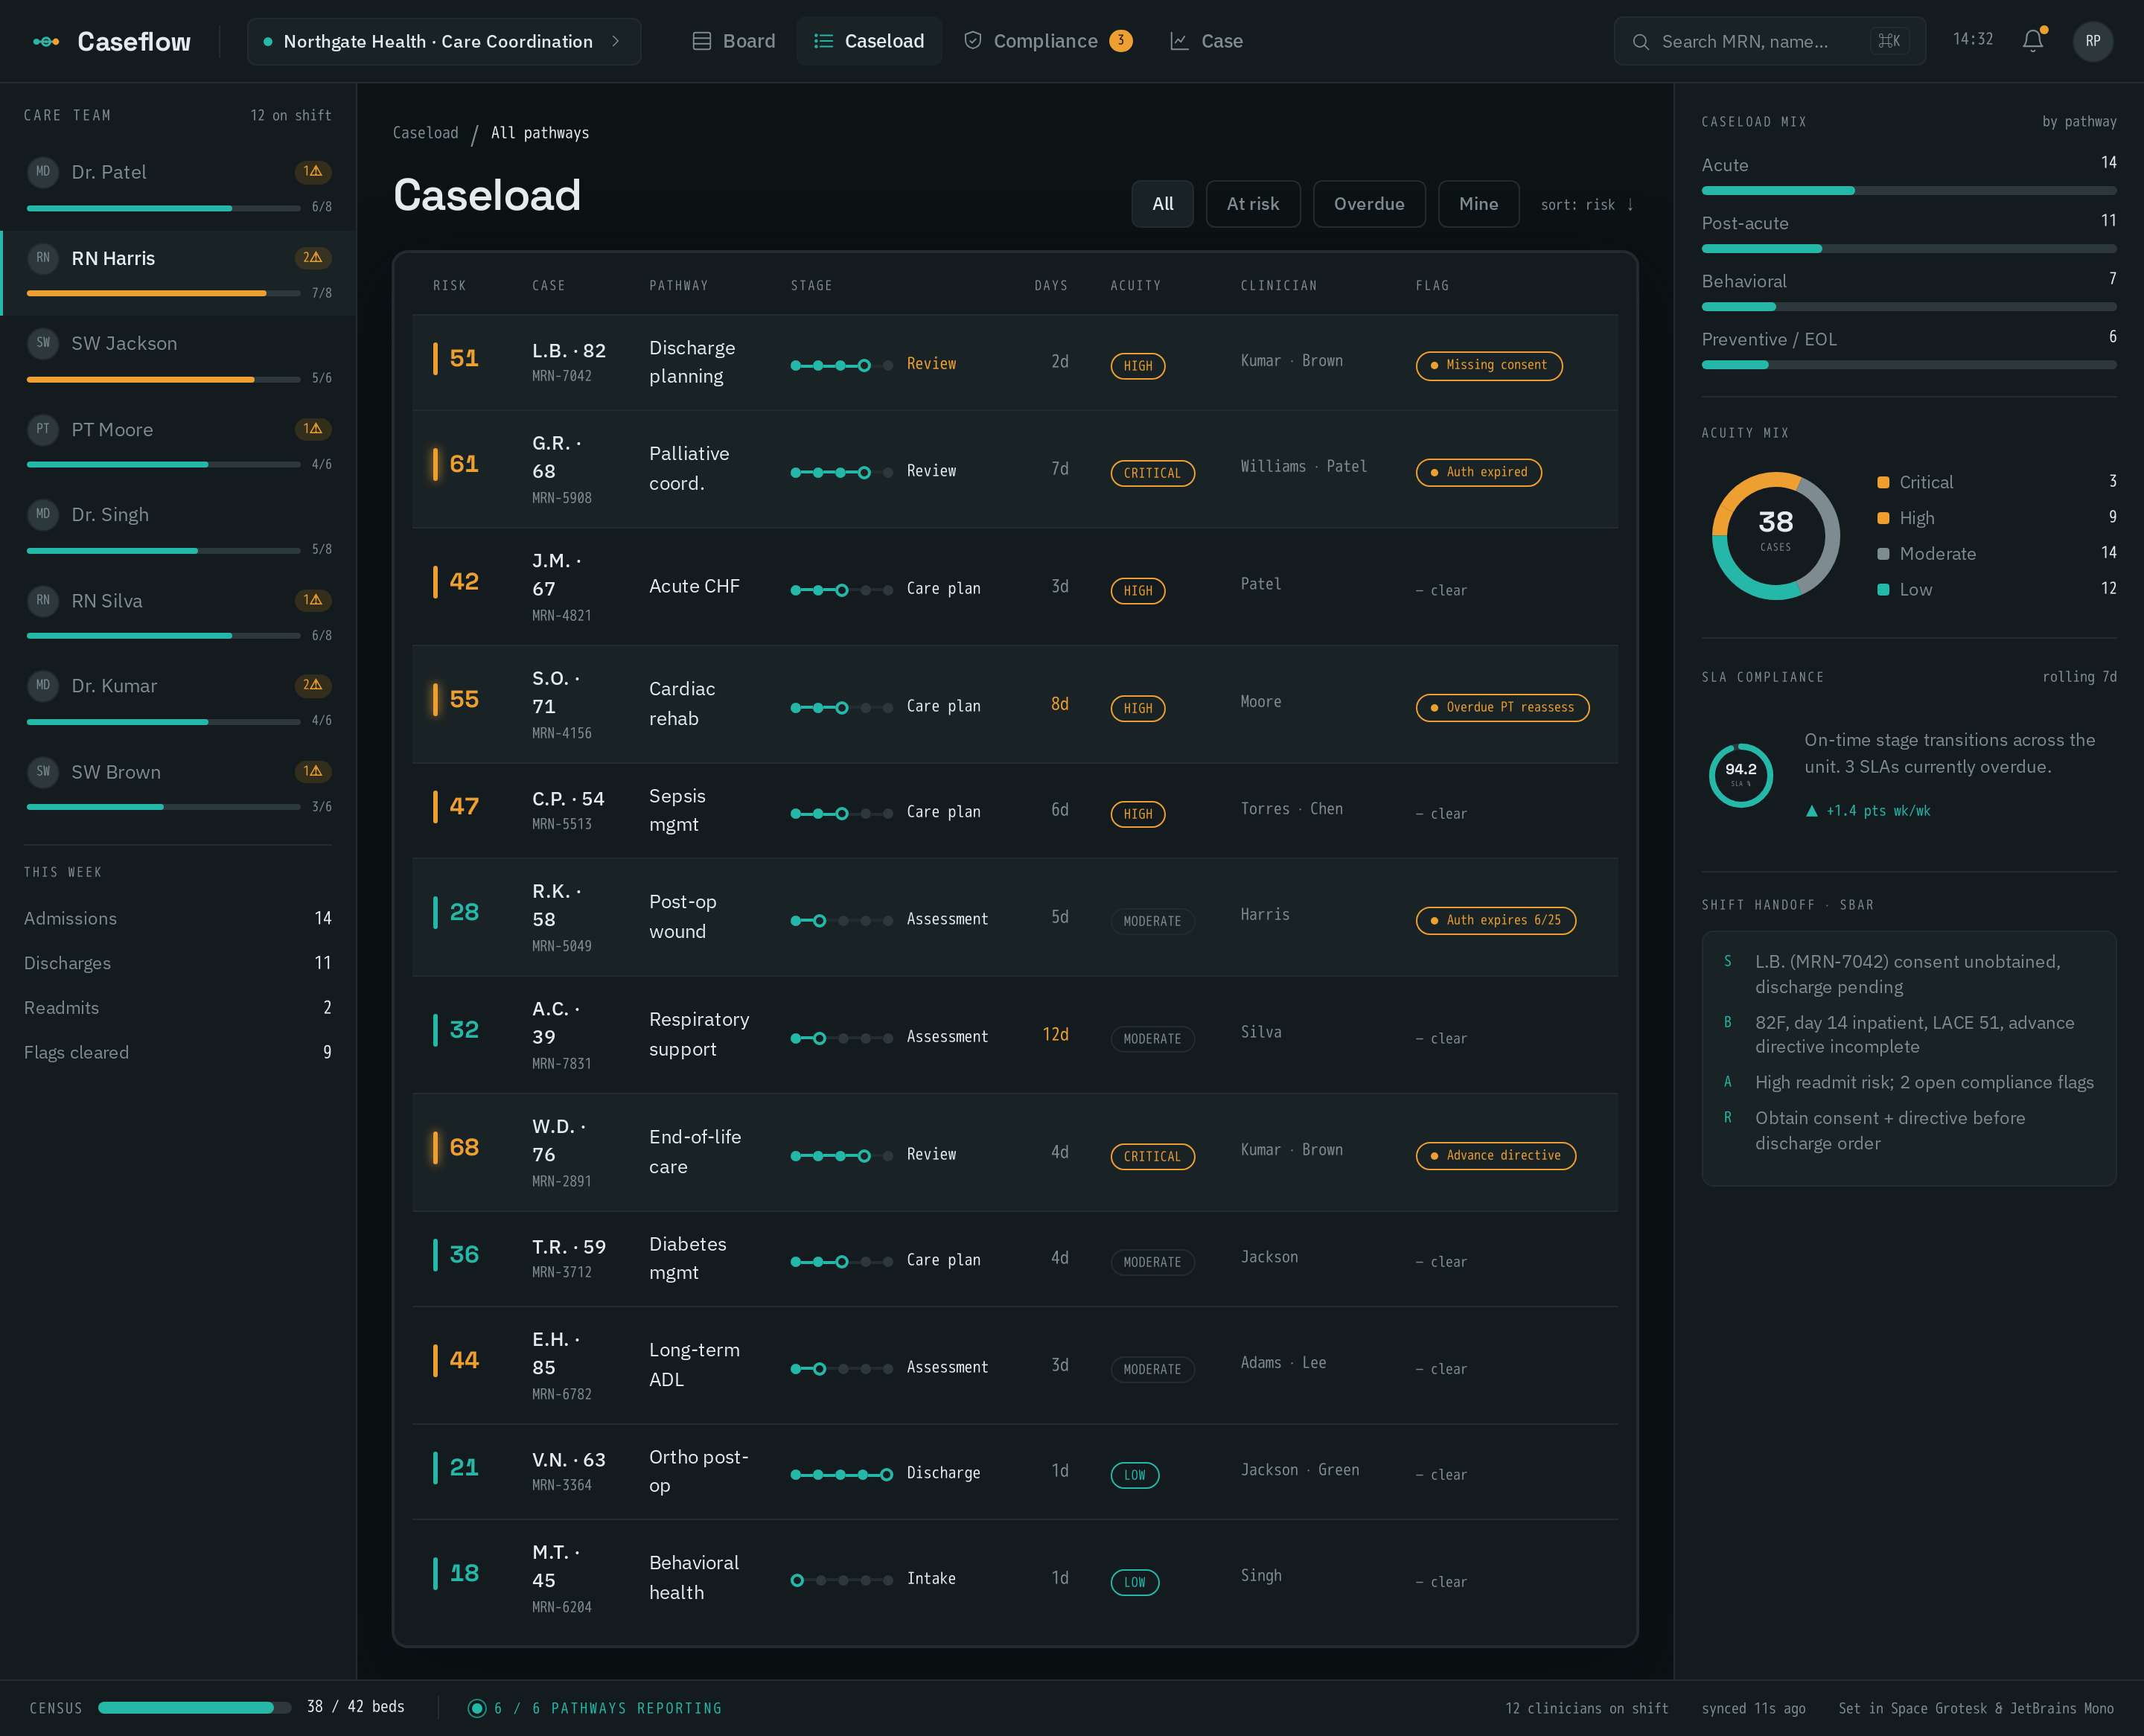Filter caseload by Overdue
2144x1736 pixels.
click(1369, 204)
